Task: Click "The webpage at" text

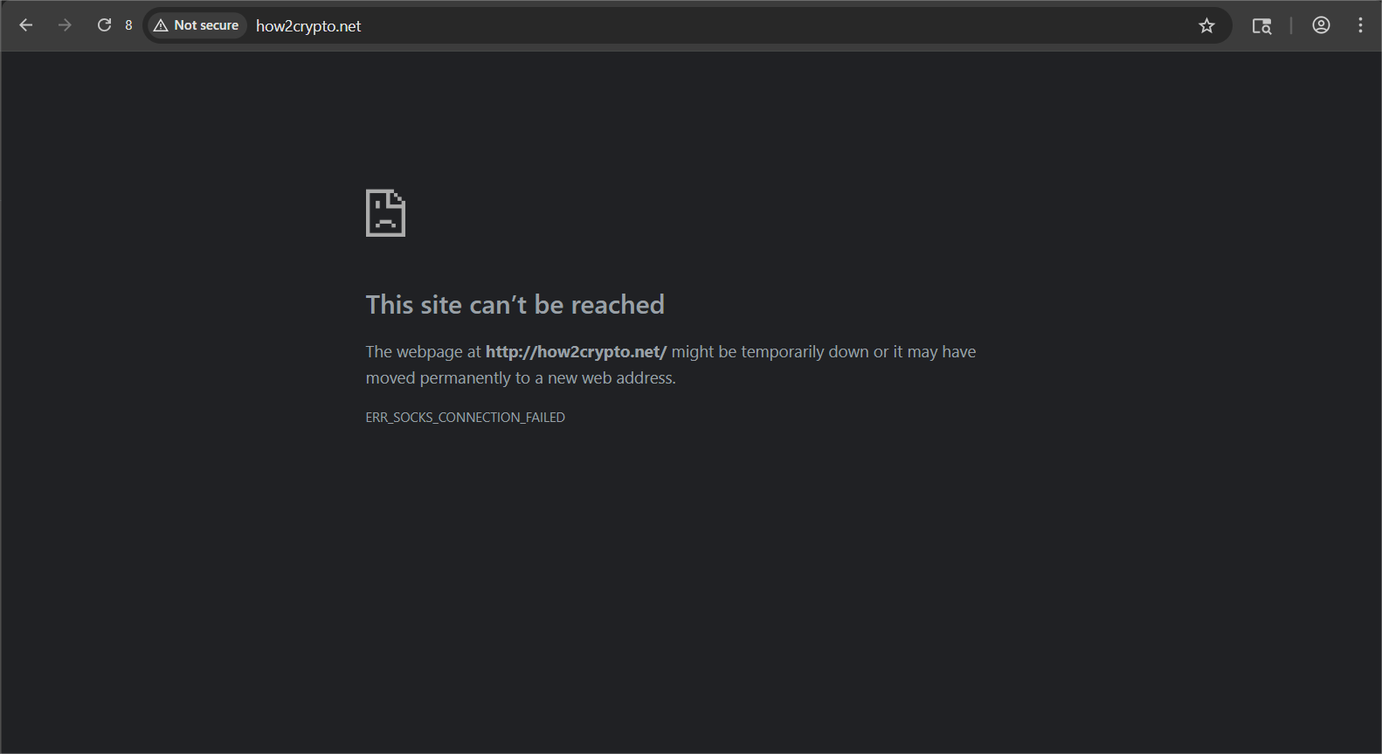Action: click(x=423, y=352)
